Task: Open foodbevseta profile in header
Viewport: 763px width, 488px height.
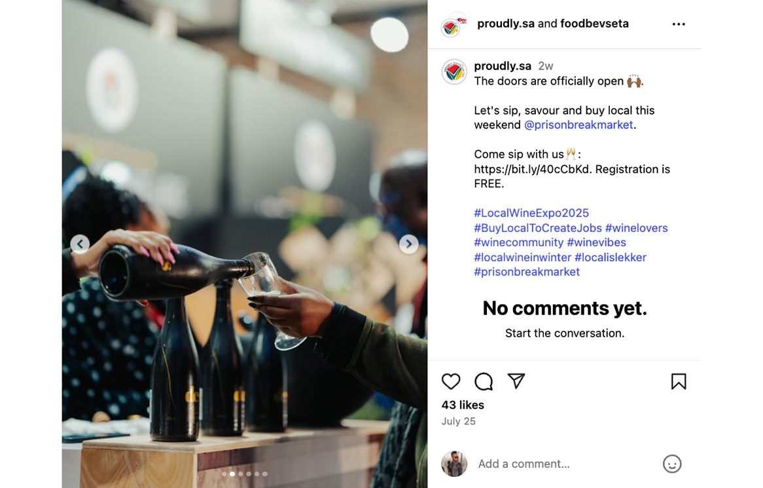Action: click(594, 24)
